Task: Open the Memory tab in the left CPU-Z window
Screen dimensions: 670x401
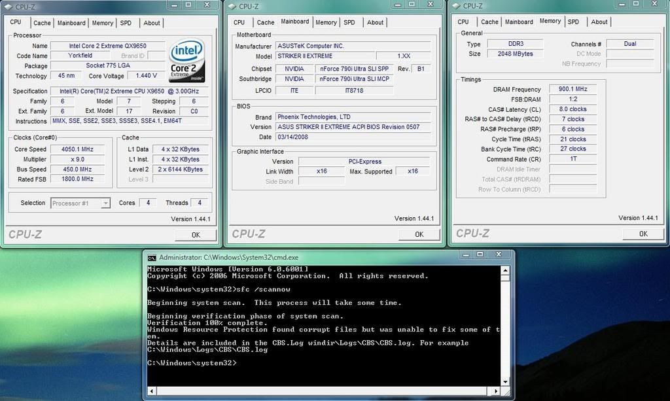Action: coord(103,23)
